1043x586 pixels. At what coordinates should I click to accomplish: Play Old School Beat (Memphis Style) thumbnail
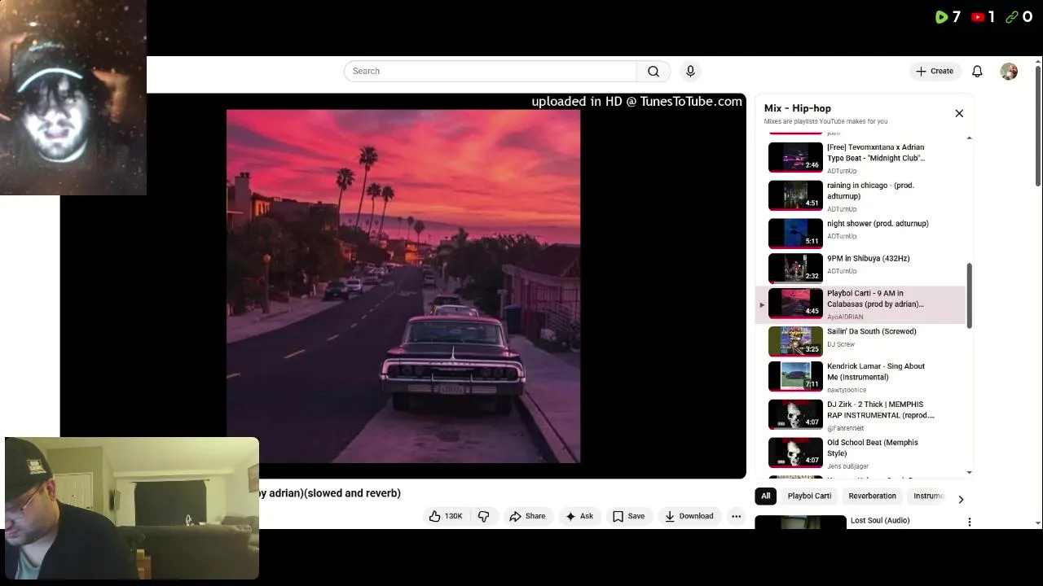pos(795,453)
